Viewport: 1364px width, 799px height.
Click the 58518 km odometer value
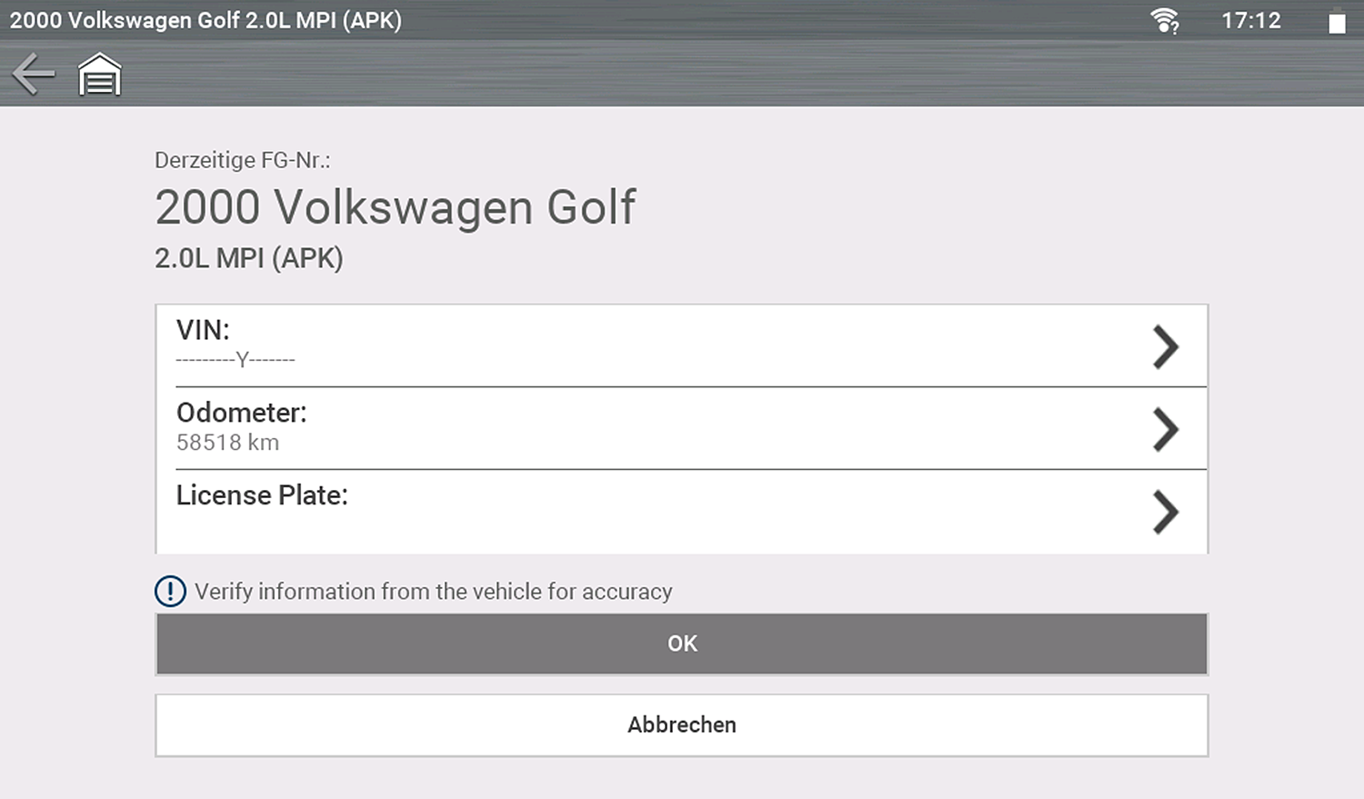pyautogui.click(x=227, y=443)
